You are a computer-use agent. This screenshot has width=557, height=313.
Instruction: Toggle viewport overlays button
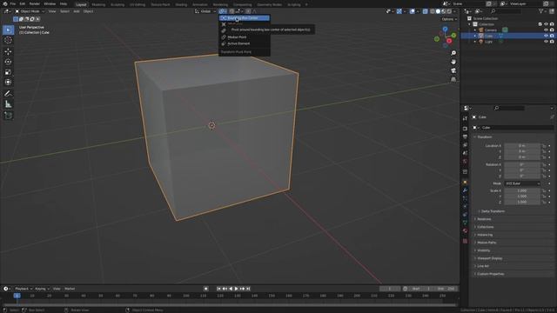point(412,11)
